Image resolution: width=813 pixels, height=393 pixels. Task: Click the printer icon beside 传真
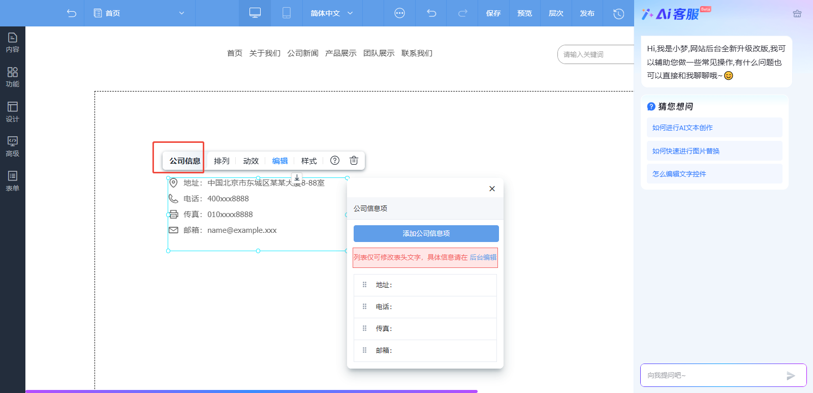pos(173,215)
